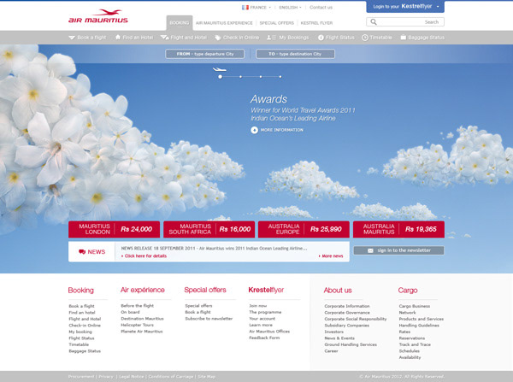Click the Check in Online tag icon
The width and height of the screenshot is (513, 382).
tap(217, 38)
